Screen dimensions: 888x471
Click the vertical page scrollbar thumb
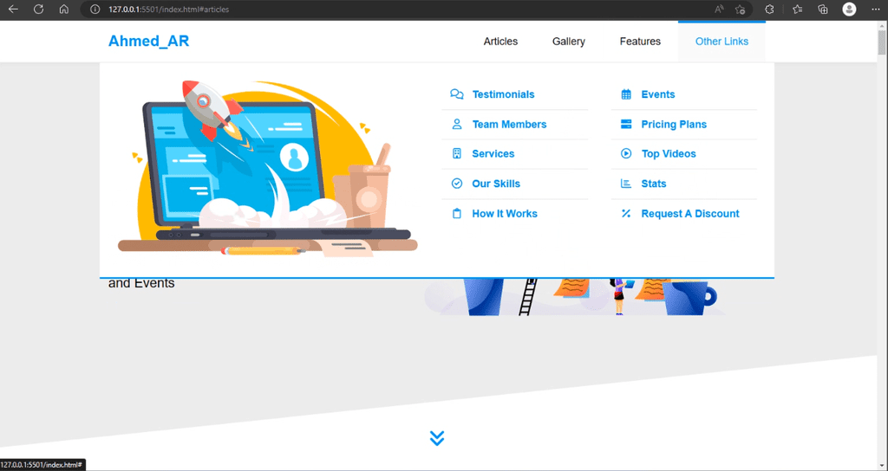point(882,42)
